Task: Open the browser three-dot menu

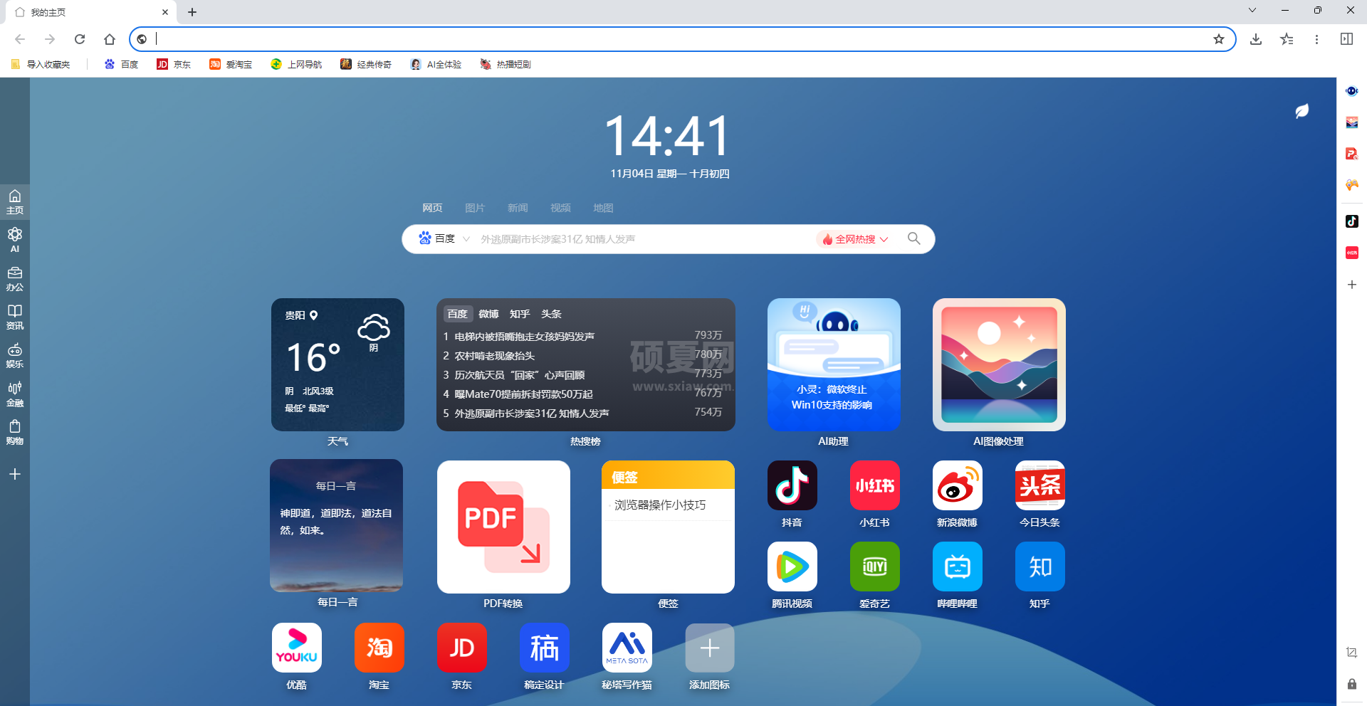Action: point(1316,39)
